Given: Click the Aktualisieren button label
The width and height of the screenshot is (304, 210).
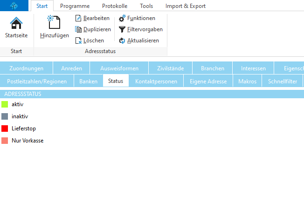Looking at the screenshot, I should coord(143,41).
